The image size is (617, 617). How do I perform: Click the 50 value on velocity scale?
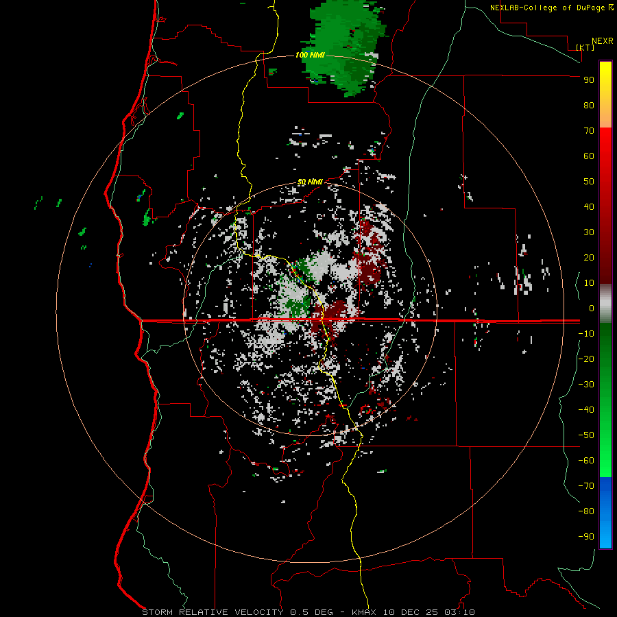pos(589,182)
